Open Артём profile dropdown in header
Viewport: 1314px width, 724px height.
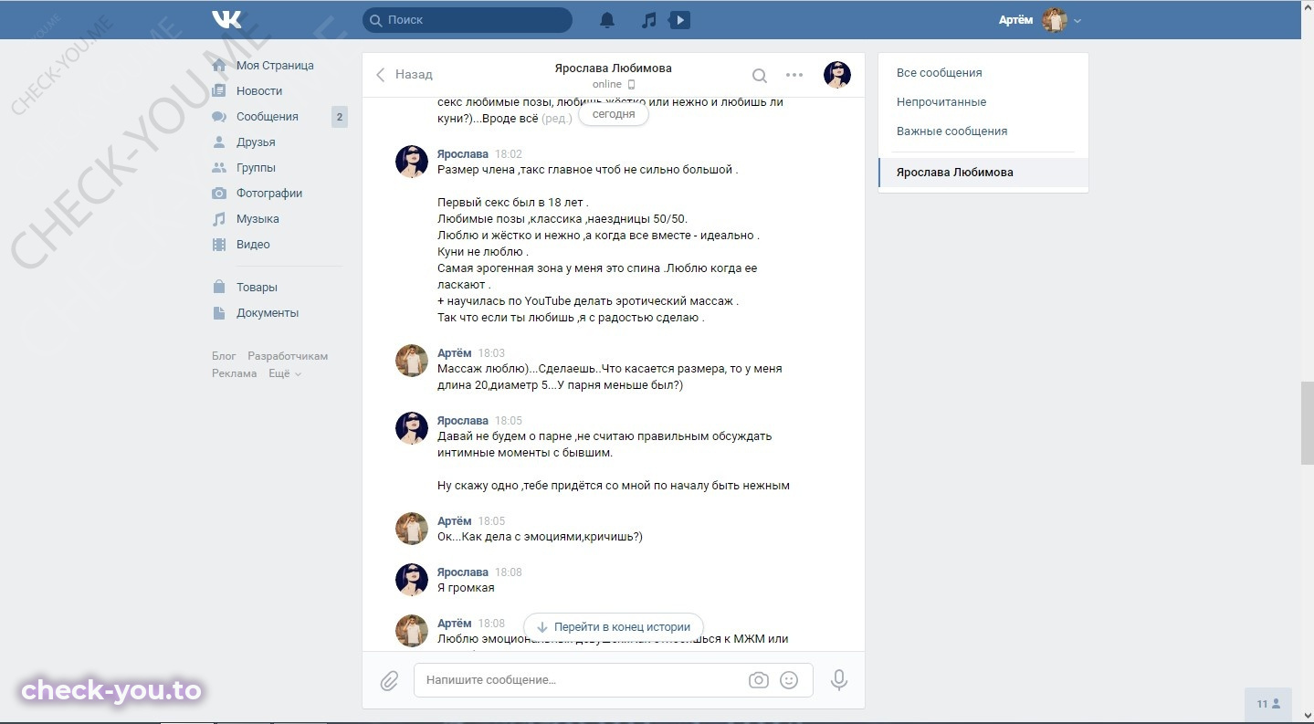coord(1040,20)
